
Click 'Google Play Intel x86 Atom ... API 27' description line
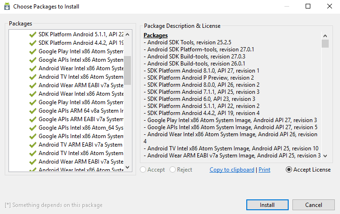(x=230, y=120)
